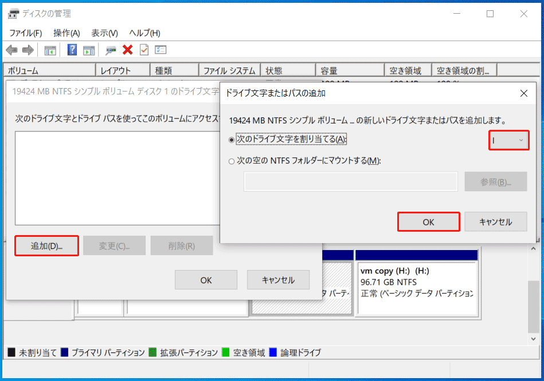
Task: Open the 操作(A) menu
Action: [x=66, y=33]
